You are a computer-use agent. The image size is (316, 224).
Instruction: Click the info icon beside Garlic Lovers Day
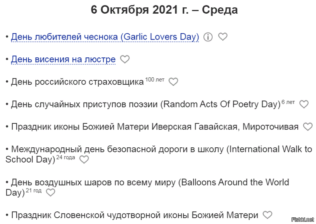pyautogui.click(x=208, y=37)
